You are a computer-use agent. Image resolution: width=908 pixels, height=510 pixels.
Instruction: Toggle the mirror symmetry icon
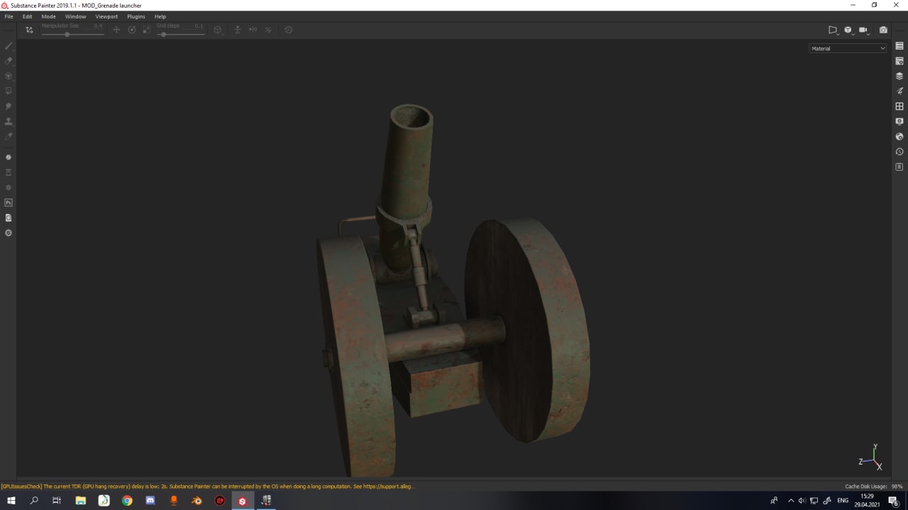253,30
